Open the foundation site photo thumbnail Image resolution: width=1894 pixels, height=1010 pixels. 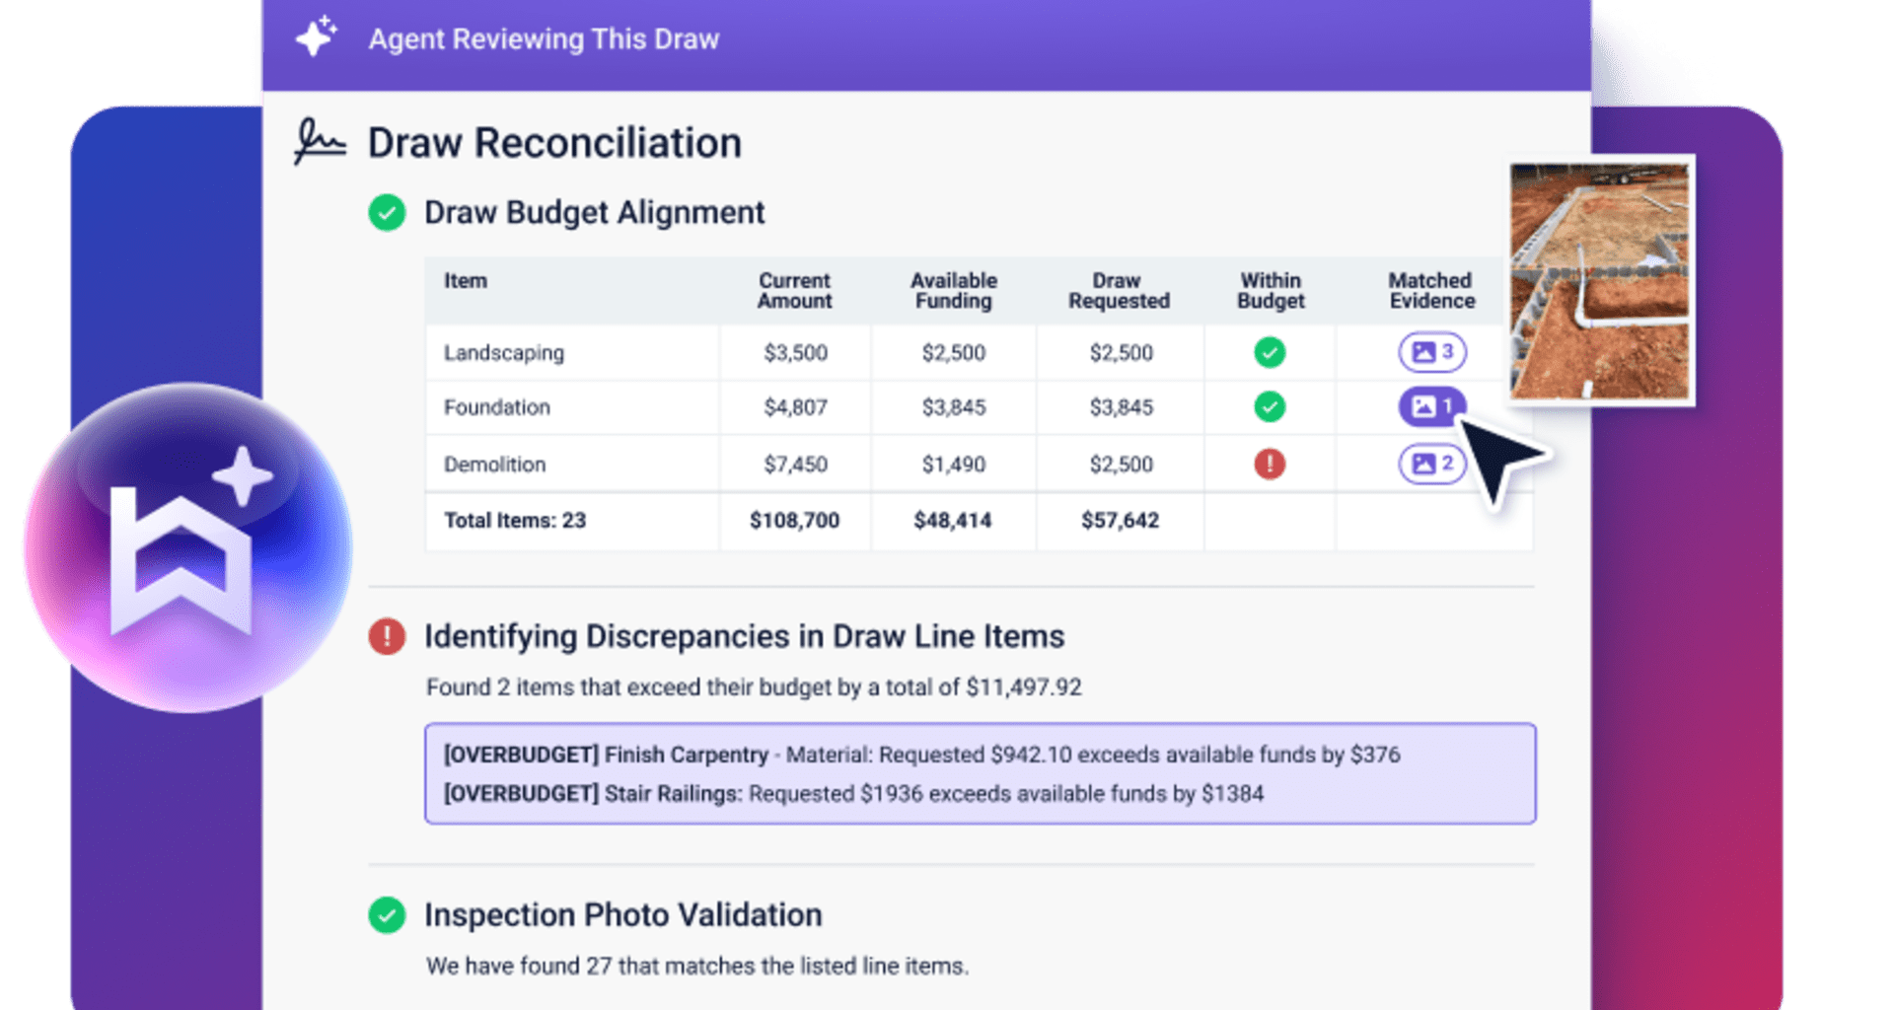[x=1600, y=281]
